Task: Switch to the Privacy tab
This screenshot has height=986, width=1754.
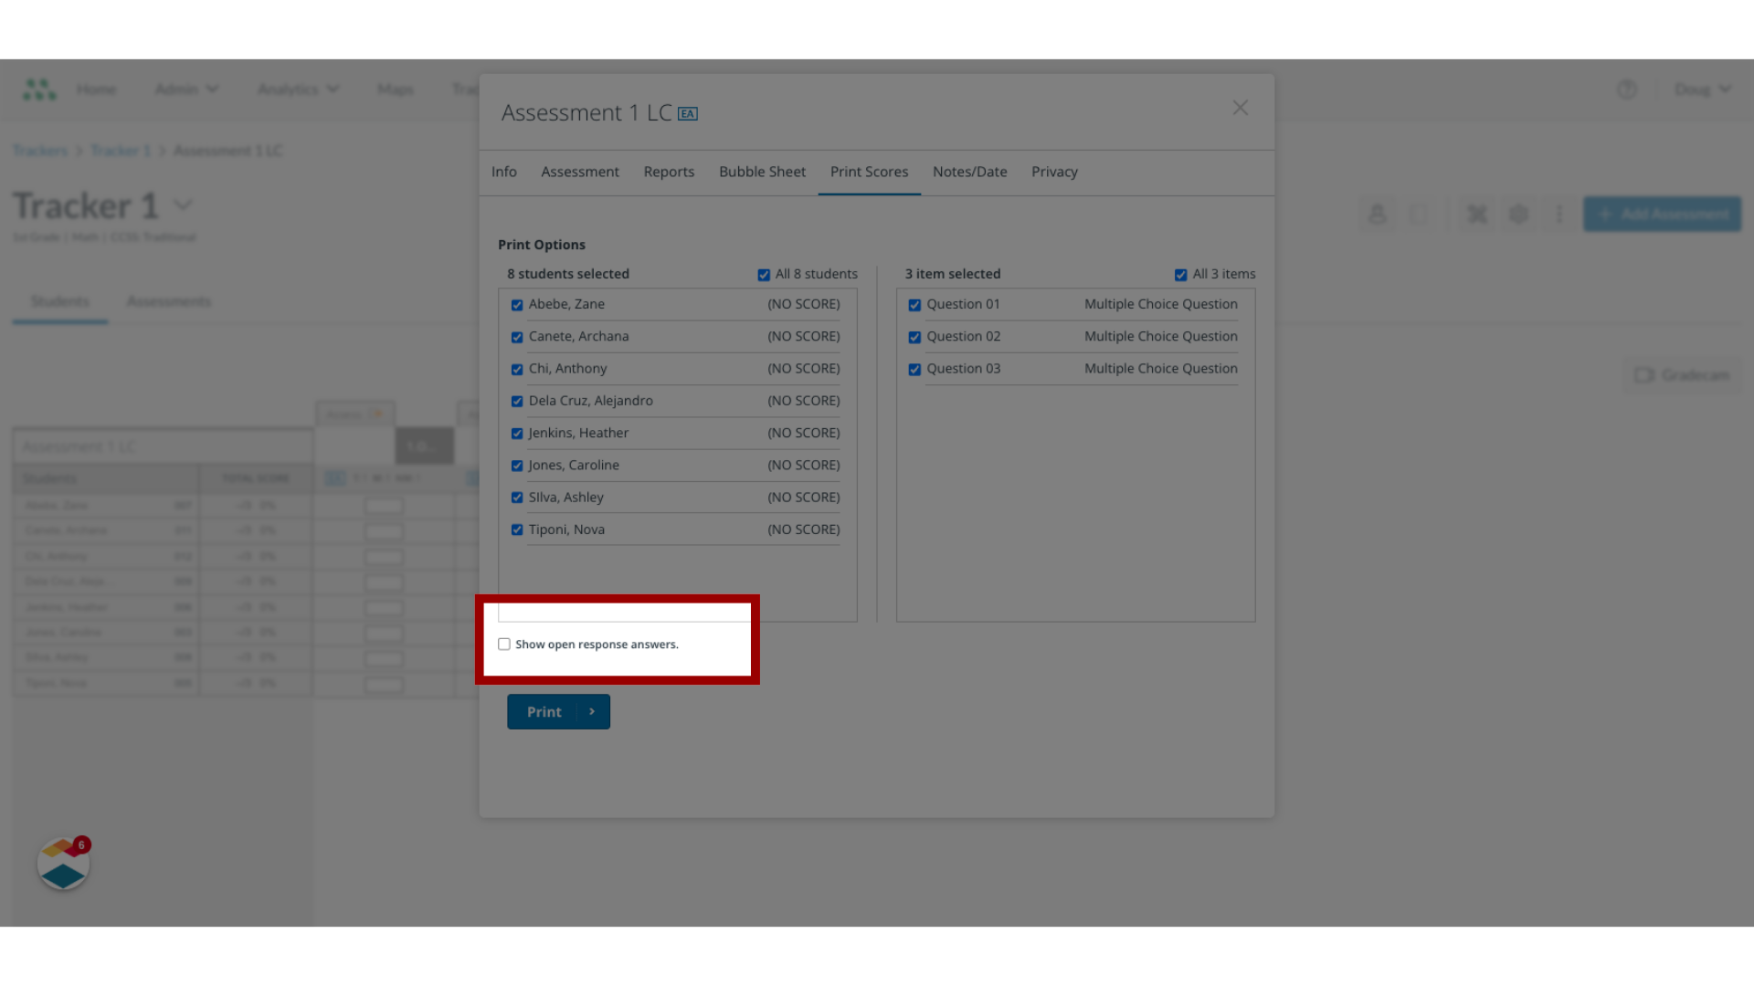Action: [1054, 172]
